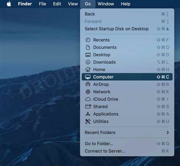Click the Home house icon

(x=88, y=69)
